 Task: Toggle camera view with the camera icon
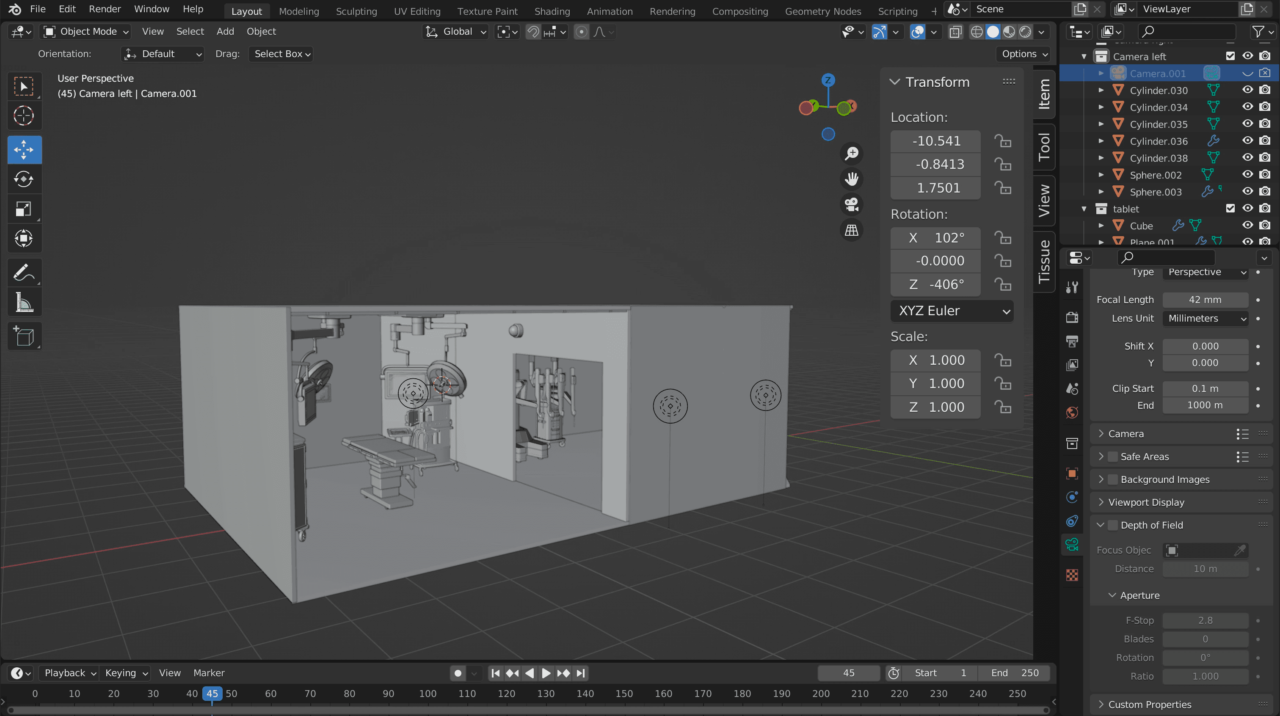tap(852, 204)
